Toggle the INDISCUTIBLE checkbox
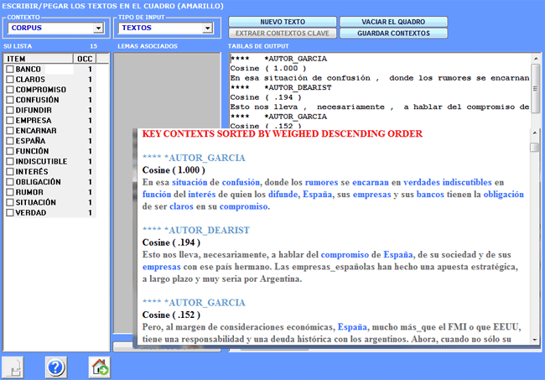 pyautogui.click(x=10, y=161)
